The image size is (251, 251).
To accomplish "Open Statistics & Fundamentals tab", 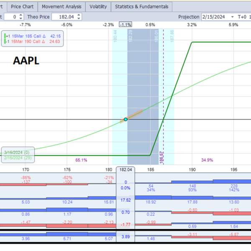I will coord(141,7).
